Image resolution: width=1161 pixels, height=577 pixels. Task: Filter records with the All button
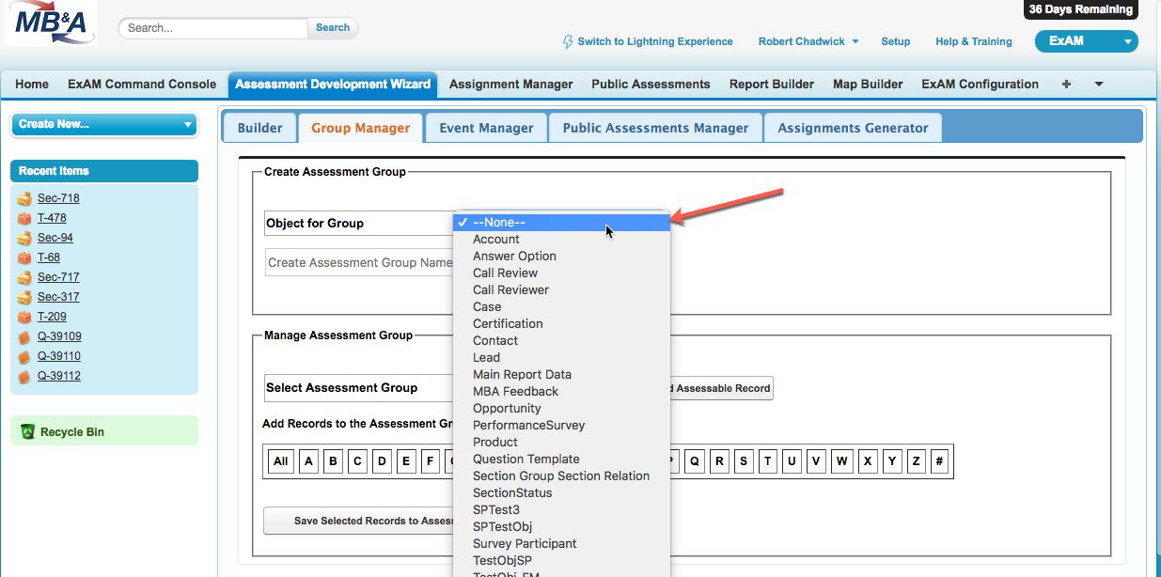(x=280, y=461)
